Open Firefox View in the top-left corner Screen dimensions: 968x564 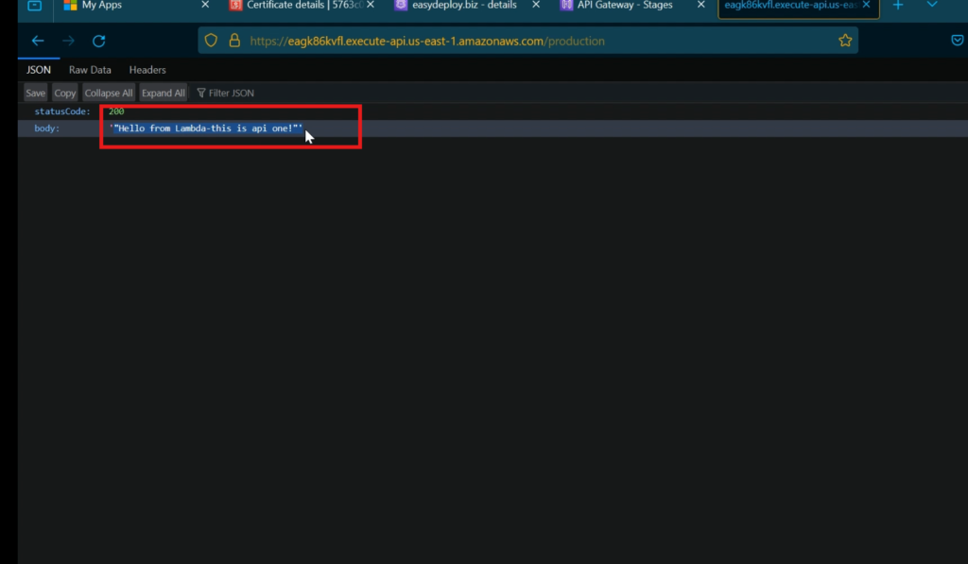[34, 5]
